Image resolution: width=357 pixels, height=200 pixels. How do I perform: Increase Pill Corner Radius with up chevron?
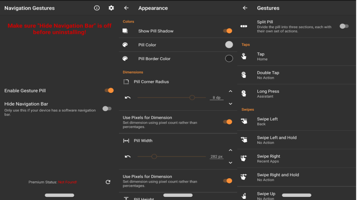click(x=230, y=91)
